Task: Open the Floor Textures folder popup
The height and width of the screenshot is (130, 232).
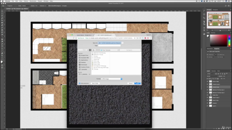Action: pyautogui.click(x=109, y=50)
